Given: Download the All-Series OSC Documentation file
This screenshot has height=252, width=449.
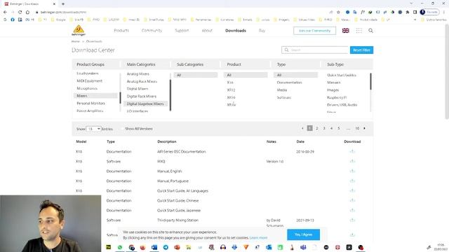Looking at the screenshot, I should 352,151.
